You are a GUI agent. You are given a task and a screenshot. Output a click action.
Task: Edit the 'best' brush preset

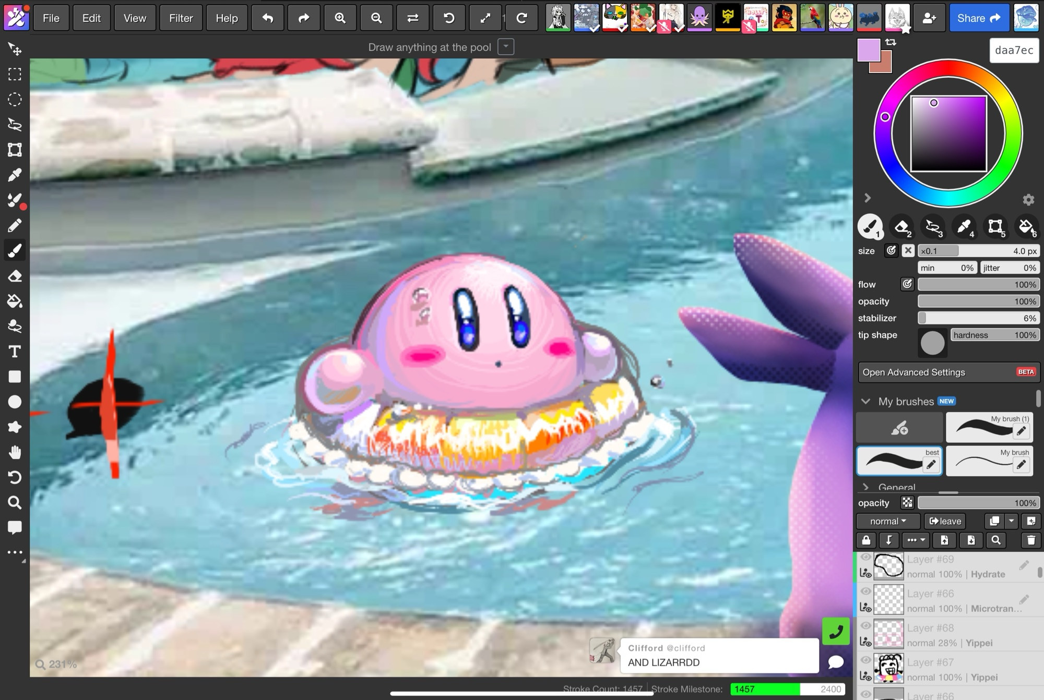[931, 465]
